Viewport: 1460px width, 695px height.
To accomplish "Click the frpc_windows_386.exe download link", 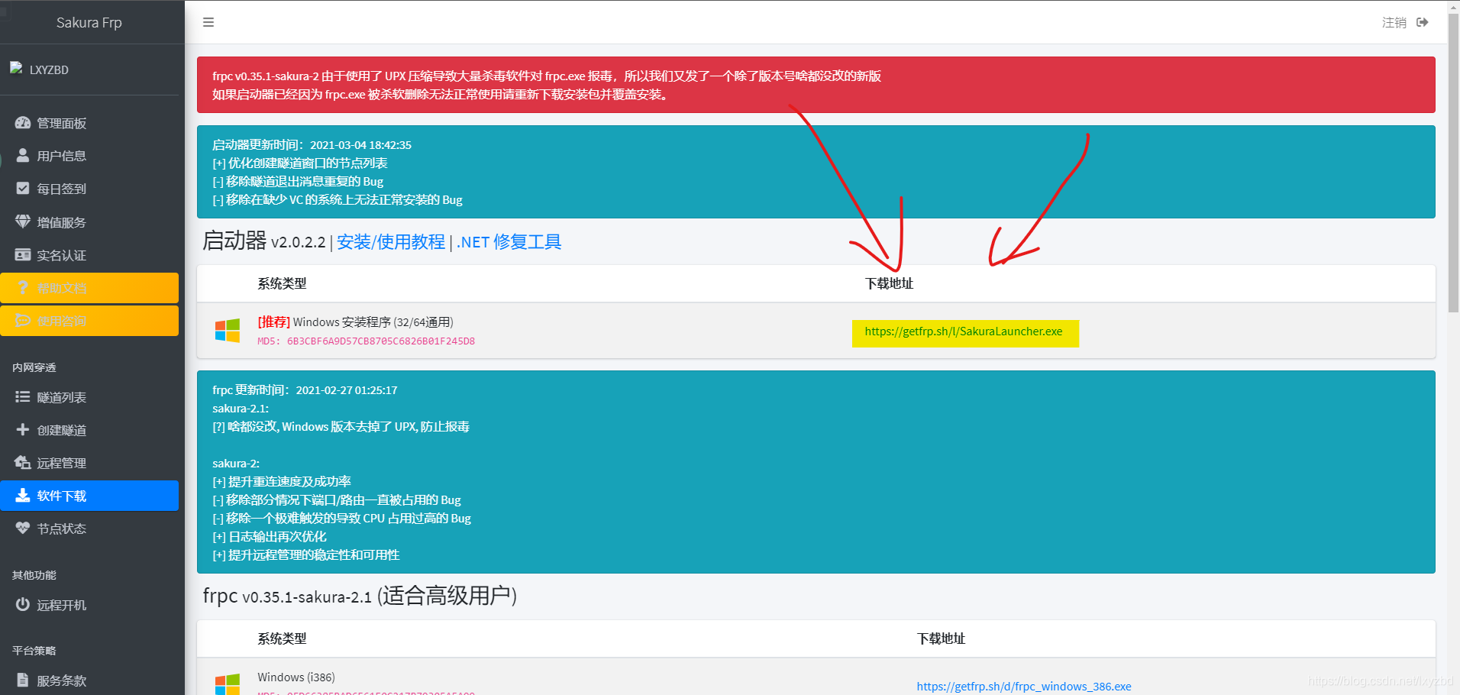I will [x=1023, y=686].
